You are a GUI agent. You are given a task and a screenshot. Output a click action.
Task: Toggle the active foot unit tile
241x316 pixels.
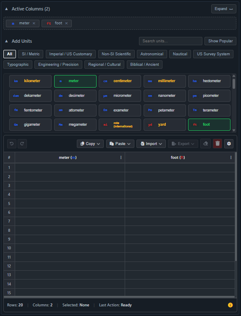tap(210, 125)
